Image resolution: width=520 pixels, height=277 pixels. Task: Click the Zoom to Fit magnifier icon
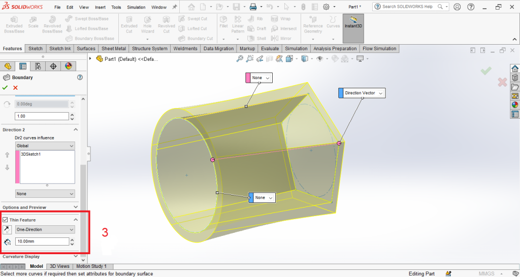240,59
